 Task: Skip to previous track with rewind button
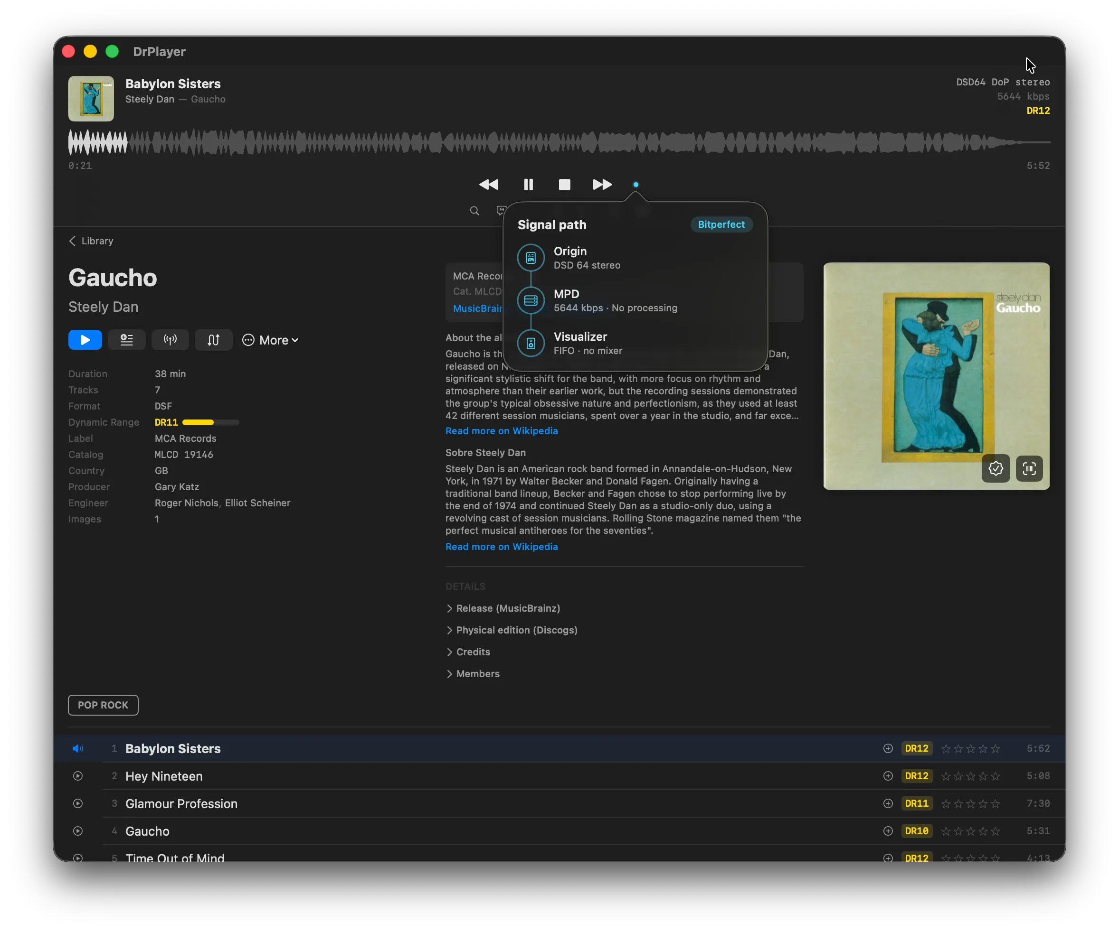[489, 185]
